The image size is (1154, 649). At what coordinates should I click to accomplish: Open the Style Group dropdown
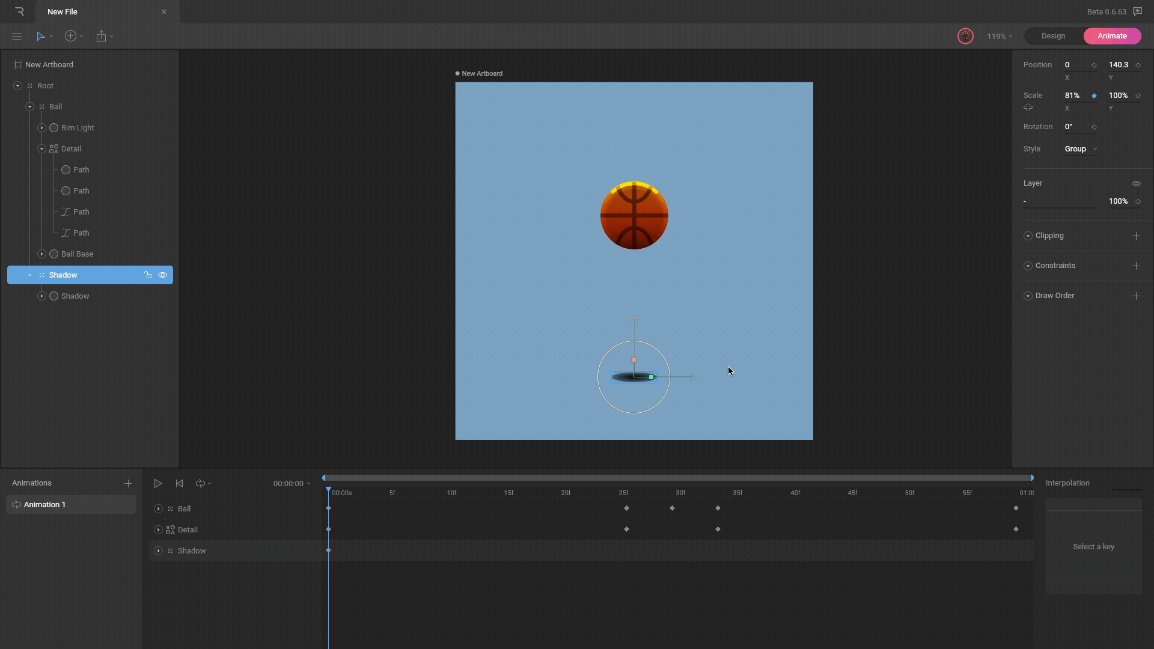(x=1081, y=149)
